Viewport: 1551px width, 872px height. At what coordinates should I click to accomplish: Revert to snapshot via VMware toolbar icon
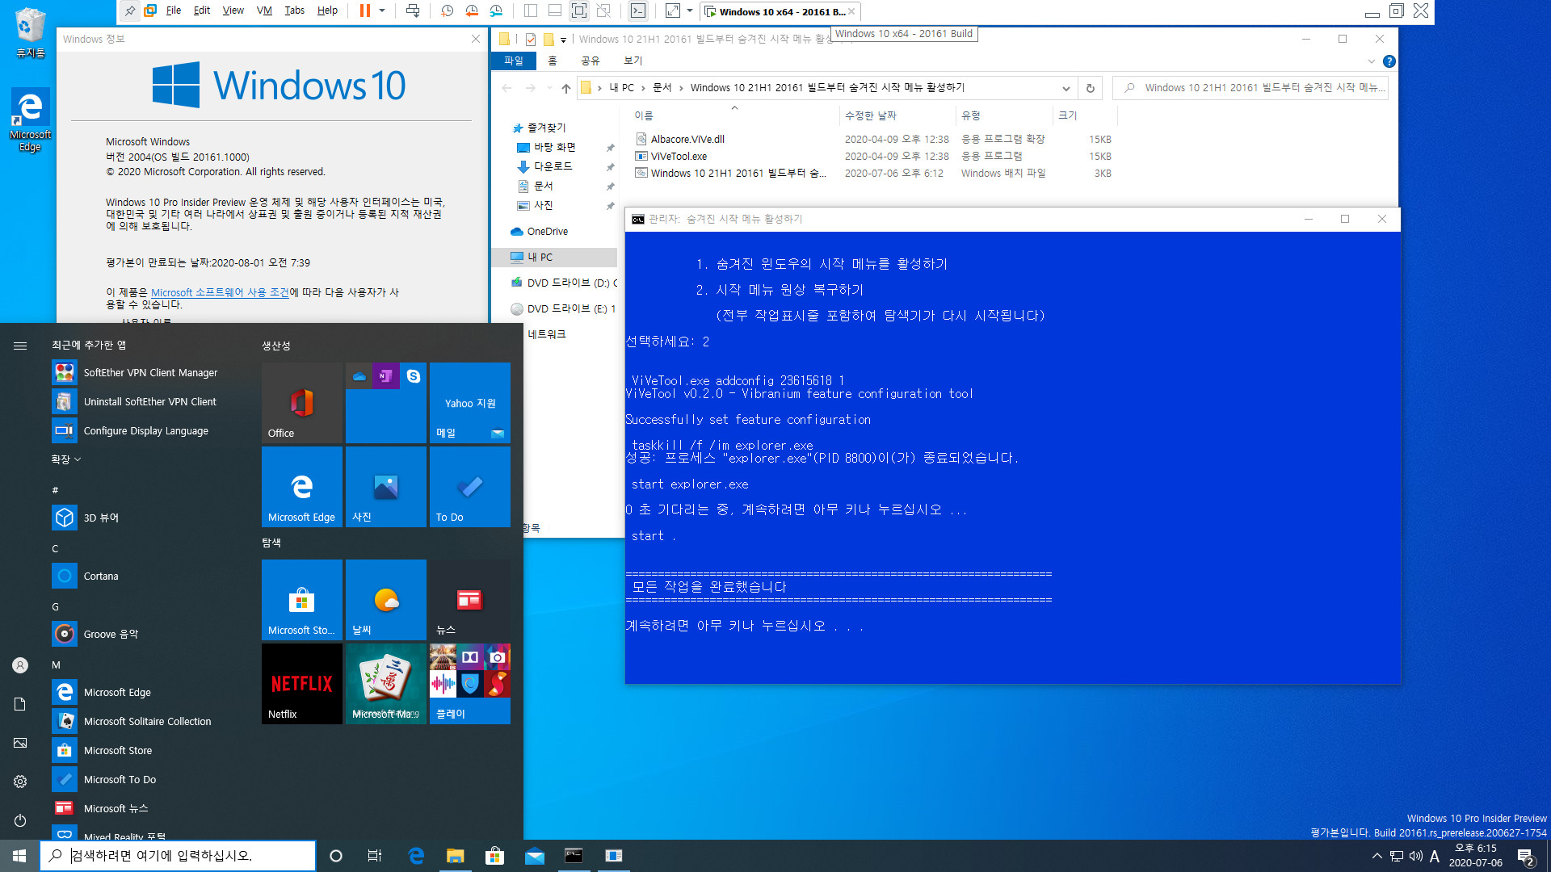click(472, 10)
